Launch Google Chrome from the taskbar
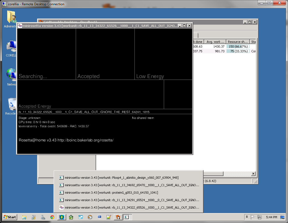288x223 pixels. [52, 217]
